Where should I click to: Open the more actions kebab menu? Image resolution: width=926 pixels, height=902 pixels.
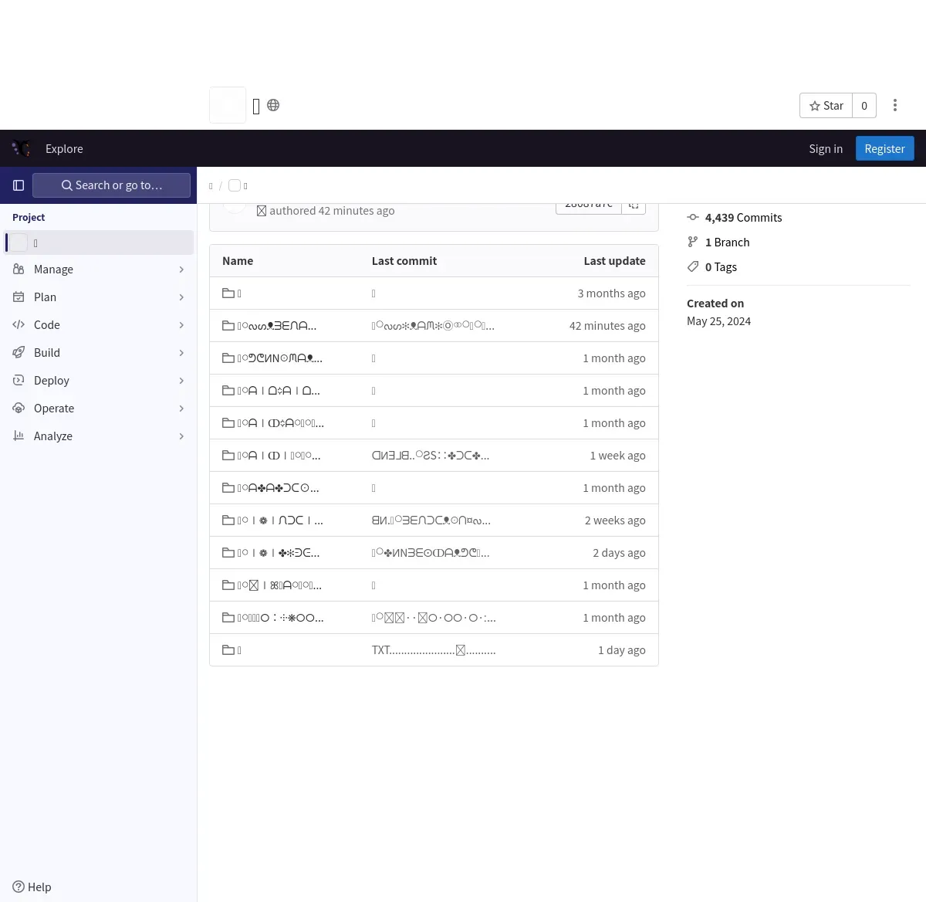[895, 106]
